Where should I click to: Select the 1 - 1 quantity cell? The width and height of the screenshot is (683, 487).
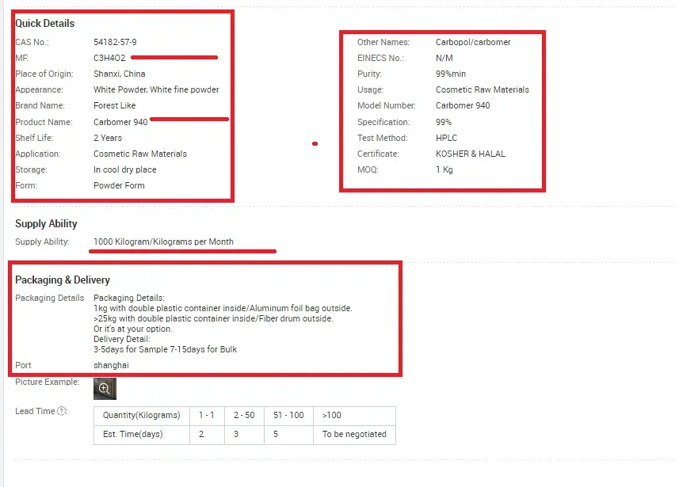pyautogui.click(x=206, y=415)
